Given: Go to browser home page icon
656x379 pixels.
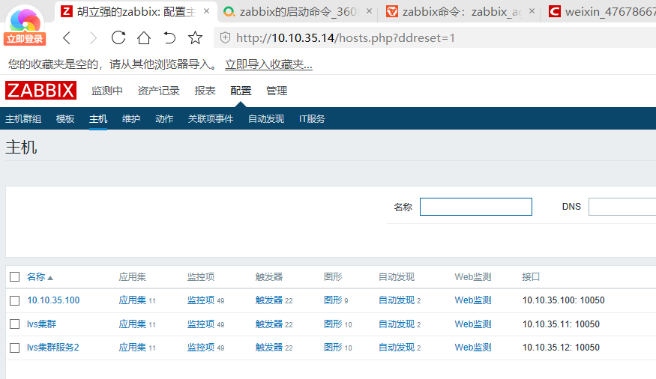Looking at the screenshot, I should (x=144, y=37).
